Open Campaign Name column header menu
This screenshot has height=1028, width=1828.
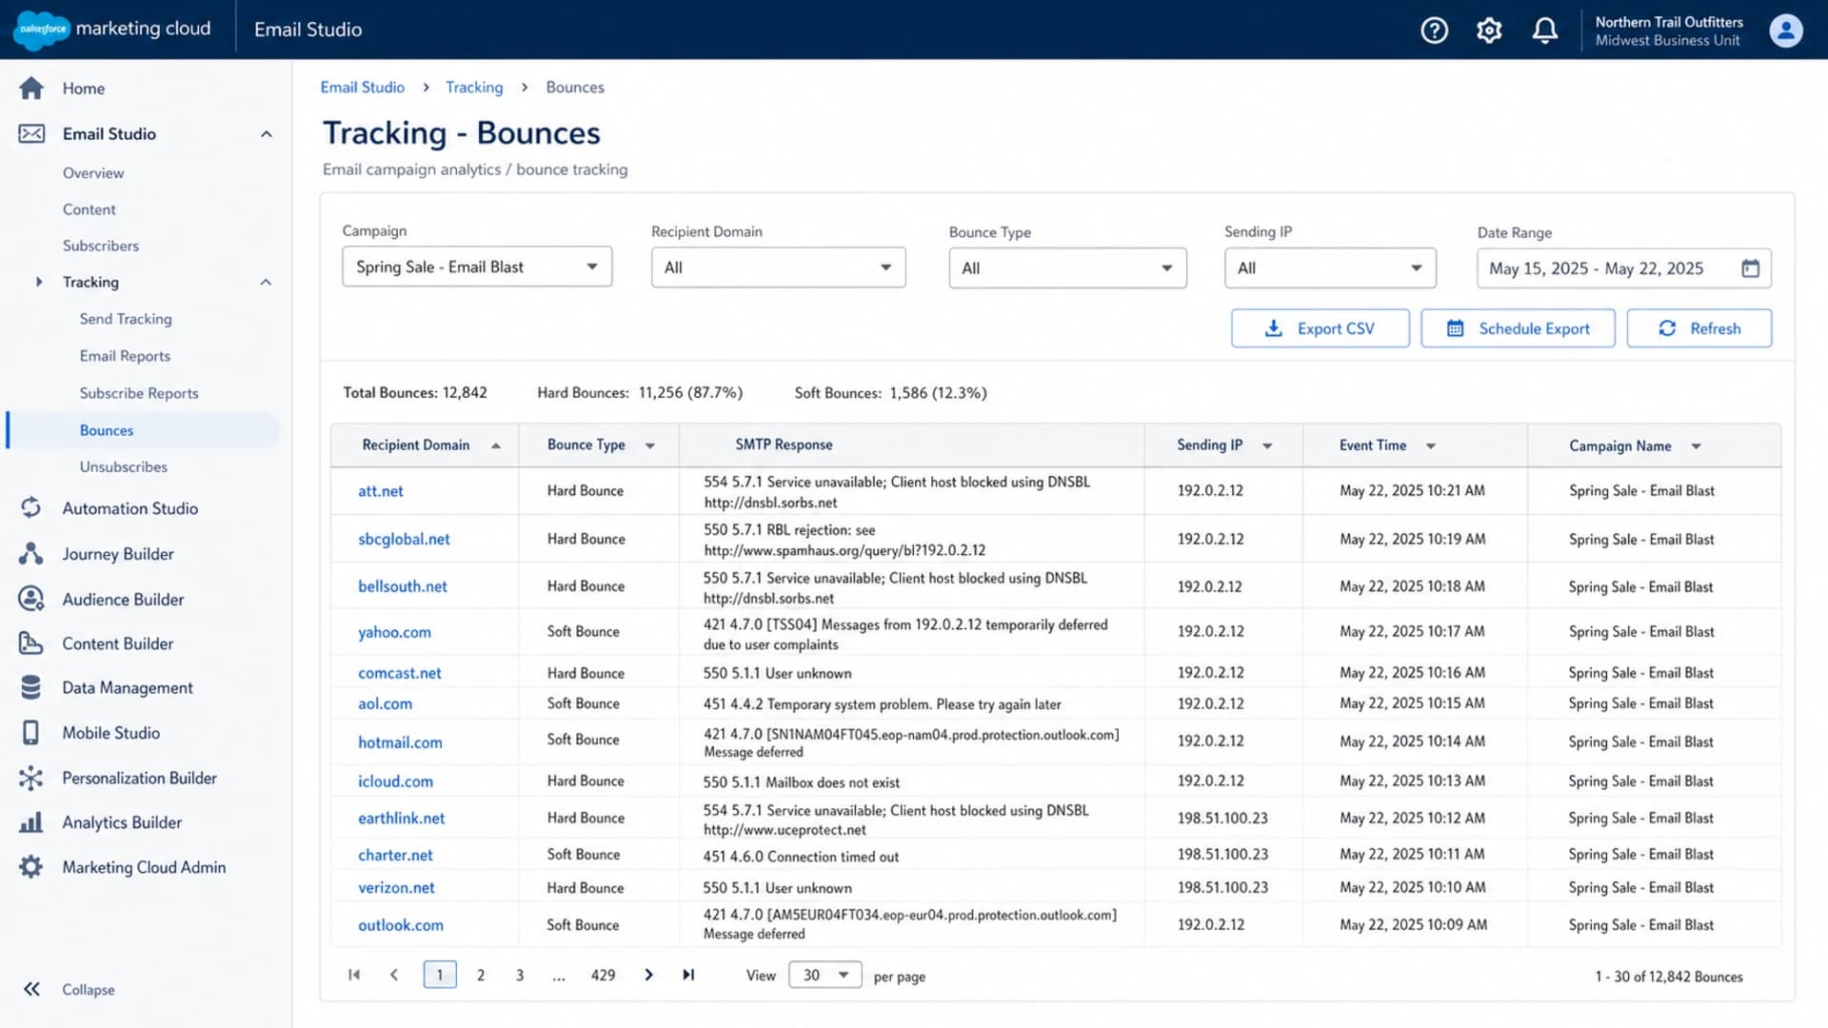point(1696,445)
